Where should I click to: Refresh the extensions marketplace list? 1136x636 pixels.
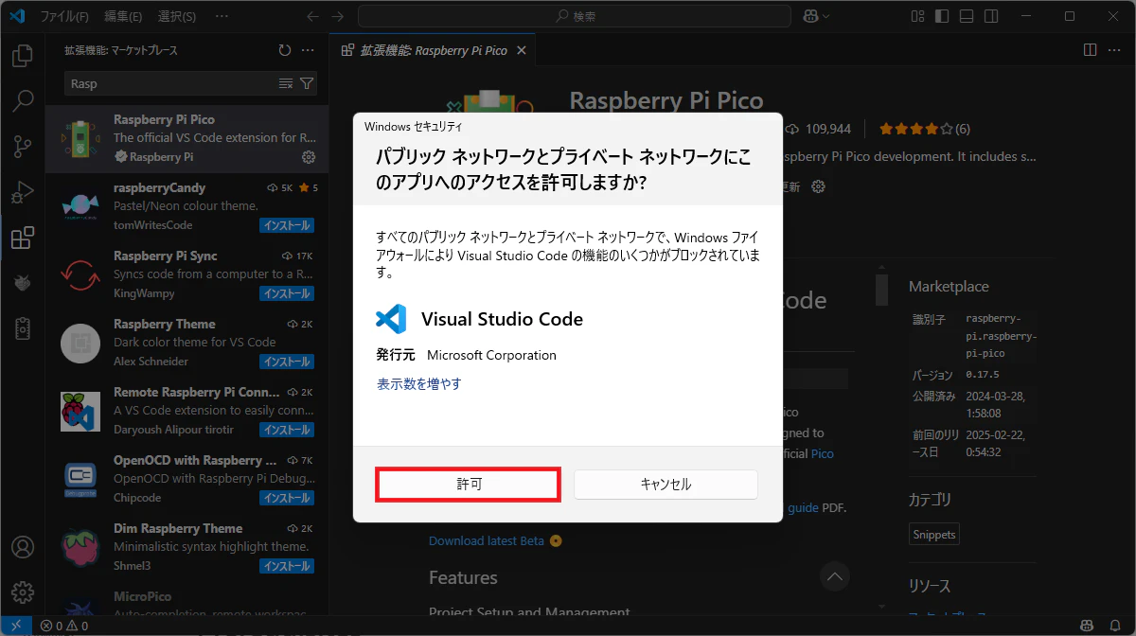click(285, 50)
